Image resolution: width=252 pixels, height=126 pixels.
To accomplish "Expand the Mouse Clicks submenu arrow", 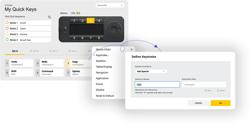I will click(x=132, y=49).
